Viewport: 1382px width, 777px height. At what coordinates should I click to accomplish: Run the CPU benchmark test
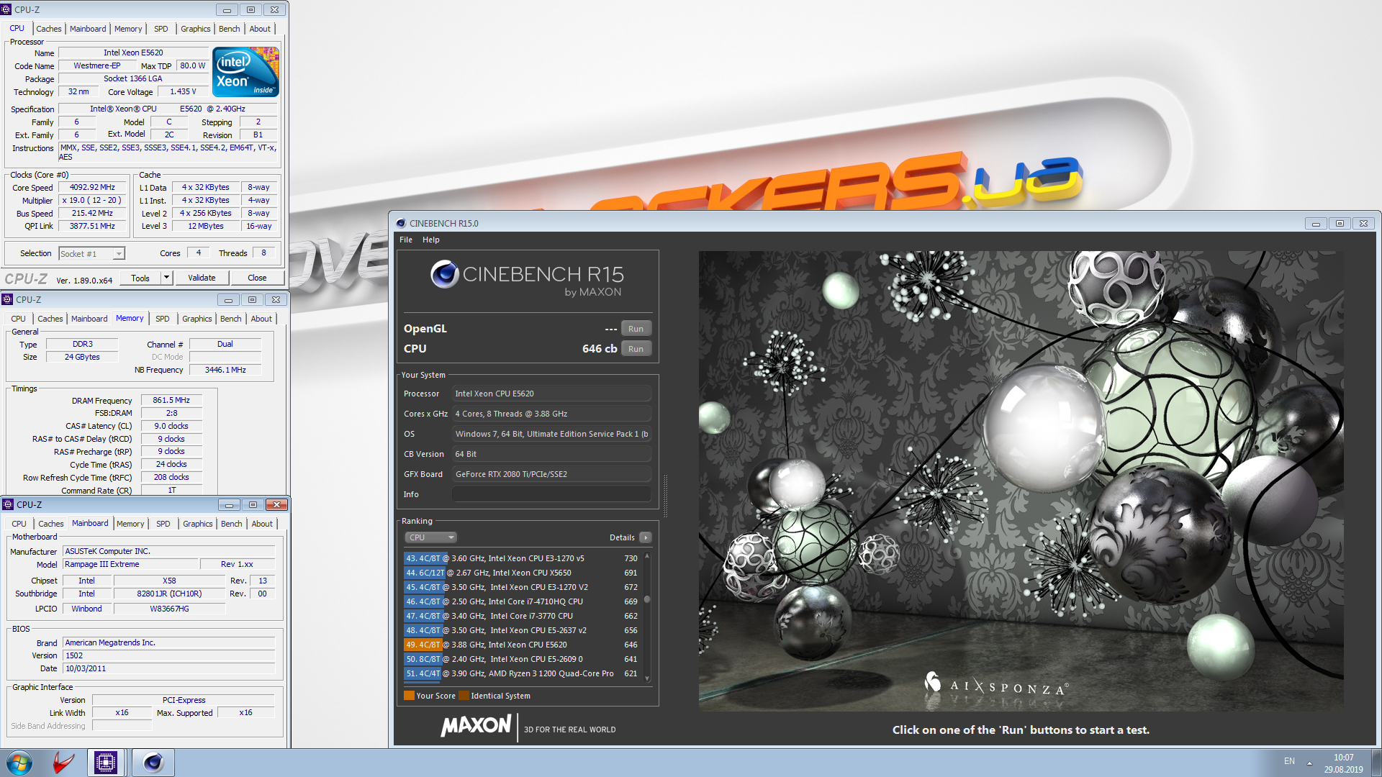pyautogui.click(x=636, y=349)
